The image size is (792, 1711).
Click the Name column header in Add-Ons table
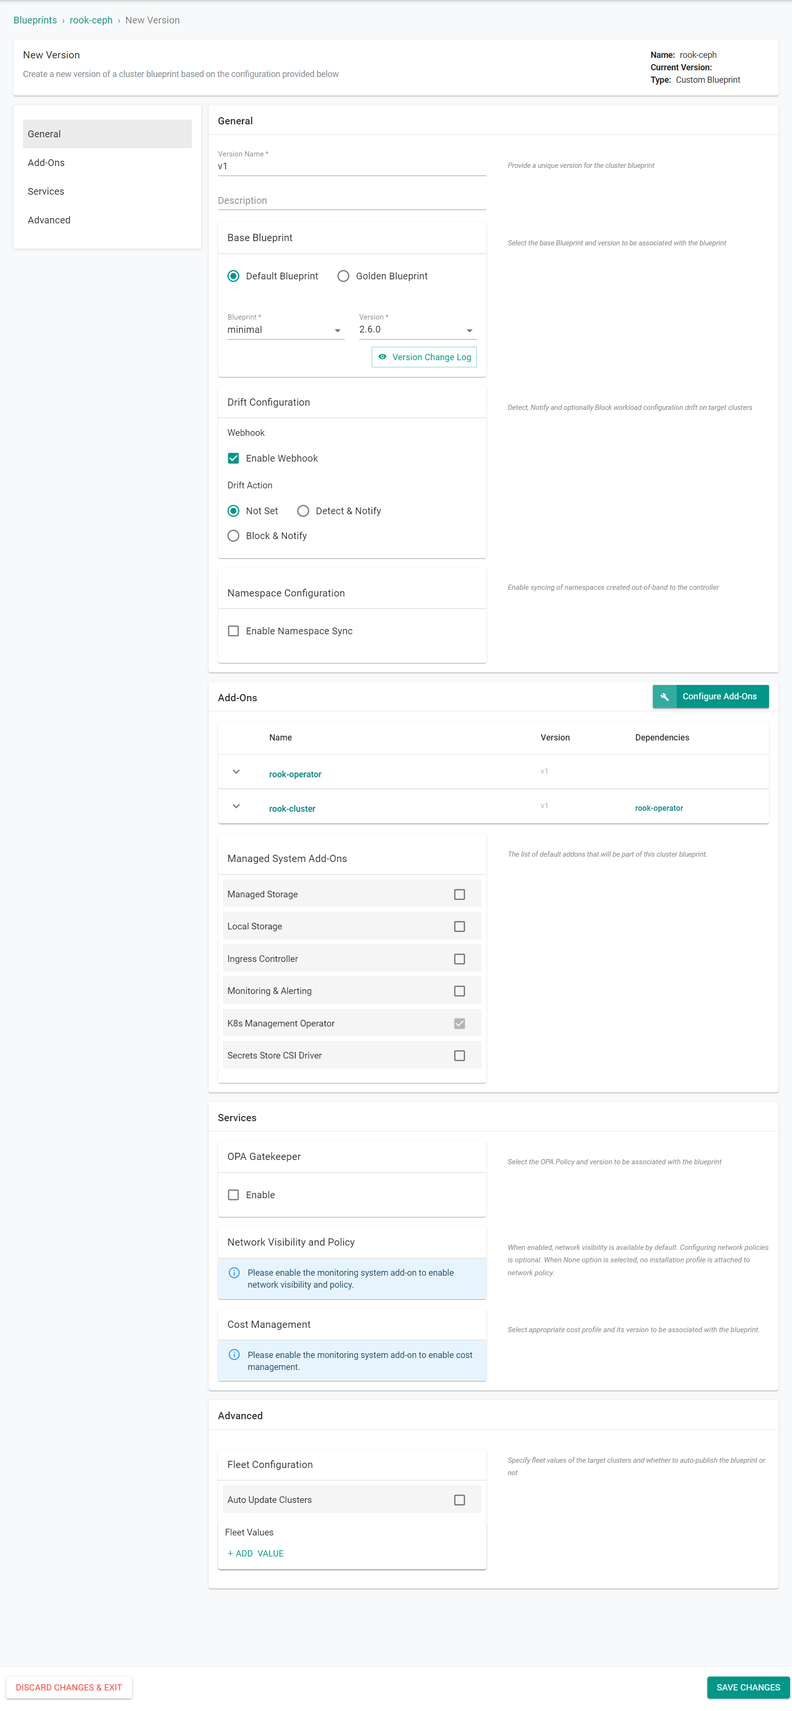pyautogui.click(x=280, y=737)
